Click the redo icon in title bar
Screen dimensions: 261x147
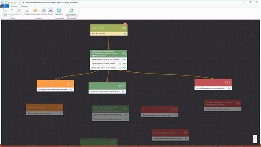point(20,2)
